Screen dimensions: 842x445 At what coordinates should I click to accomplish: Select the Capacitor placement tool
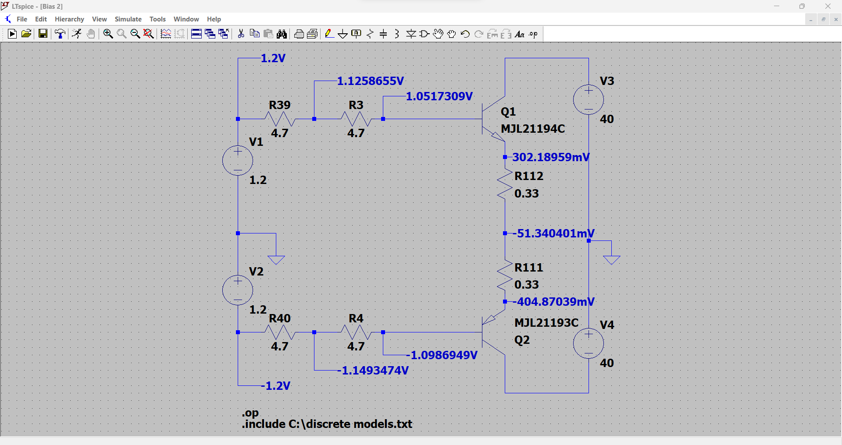(384, 34)
